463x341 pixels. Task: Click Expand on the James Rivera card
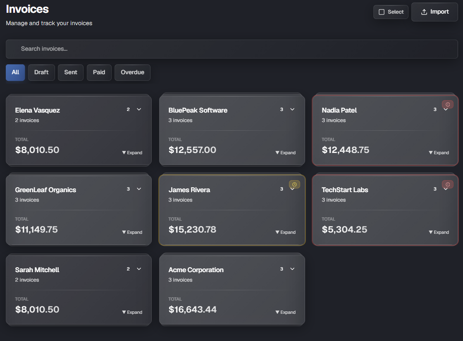pos(285,232)
